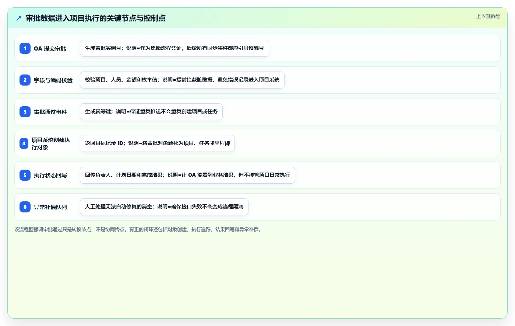Select the 项目系统创建执行对象 step label
The image size is (515, 326).
[x=51, y=143]
